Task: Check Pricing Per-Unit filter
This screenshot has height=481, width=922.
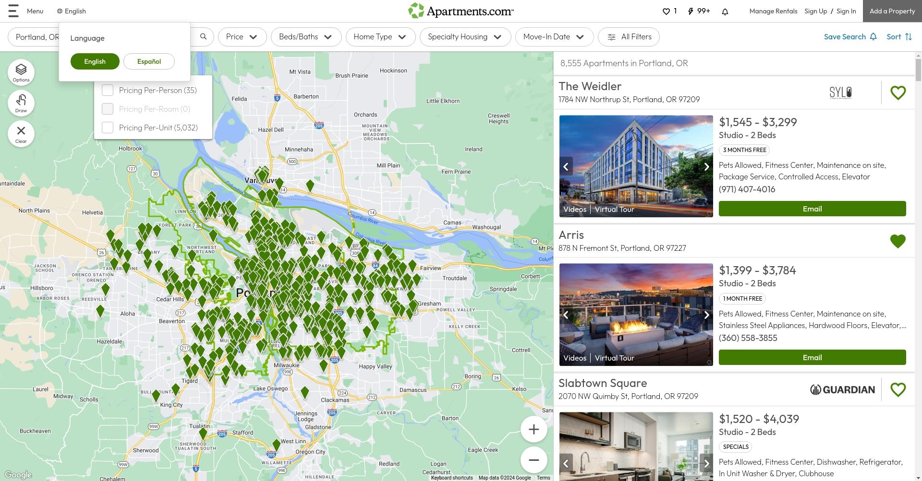Action: coord(108,128)
